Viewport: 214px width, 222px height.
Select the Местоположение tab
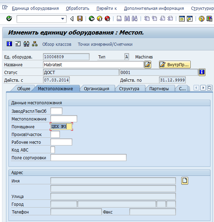coord(55,89)
